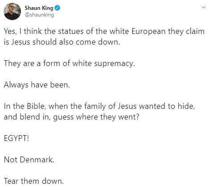Click the line beginning "In the Bible, when"
This screenshot has width=209, height=190.
tap(99, 106)
